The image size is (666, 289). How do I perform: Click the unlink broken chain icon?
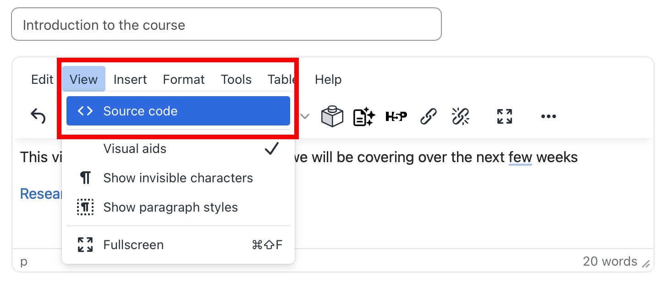(x=461, y=116)
